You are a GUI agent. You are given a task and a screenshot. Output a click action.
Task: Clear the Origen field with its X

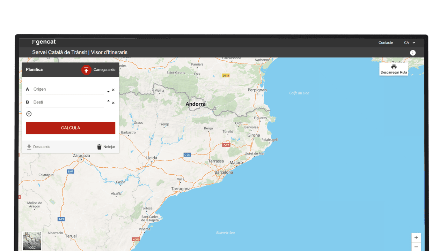pyautogui.click(x=113, y=90)
